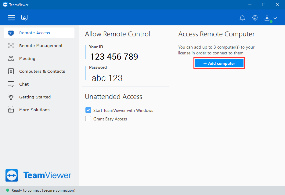Click the feedback thumbs-up icon
The height and width of the screenshot is (195, 285).
coord(24,18)
